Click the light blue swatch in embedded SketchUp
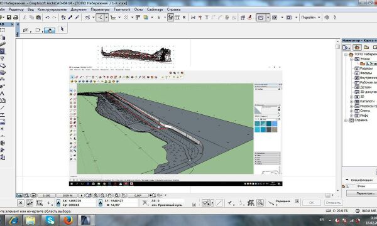The width and height of the screenshot is (377, 226). coord(275,124)
